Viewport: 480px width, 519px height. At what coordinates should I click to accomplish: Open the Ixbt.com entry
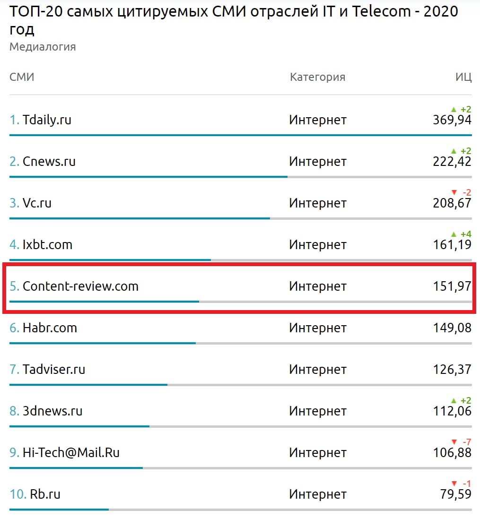tap(47, 244)
